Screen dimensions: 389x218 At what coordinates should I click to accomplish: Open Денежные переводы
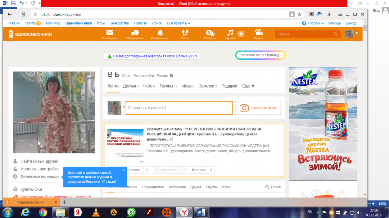pos(40,177)
